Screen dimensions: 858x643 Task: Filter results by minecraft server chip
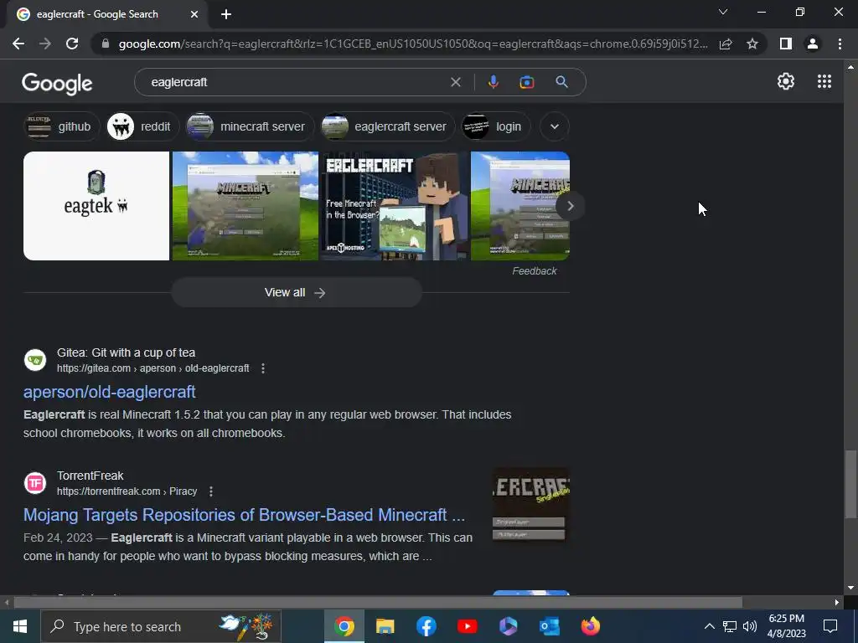[x=250, y=127]
